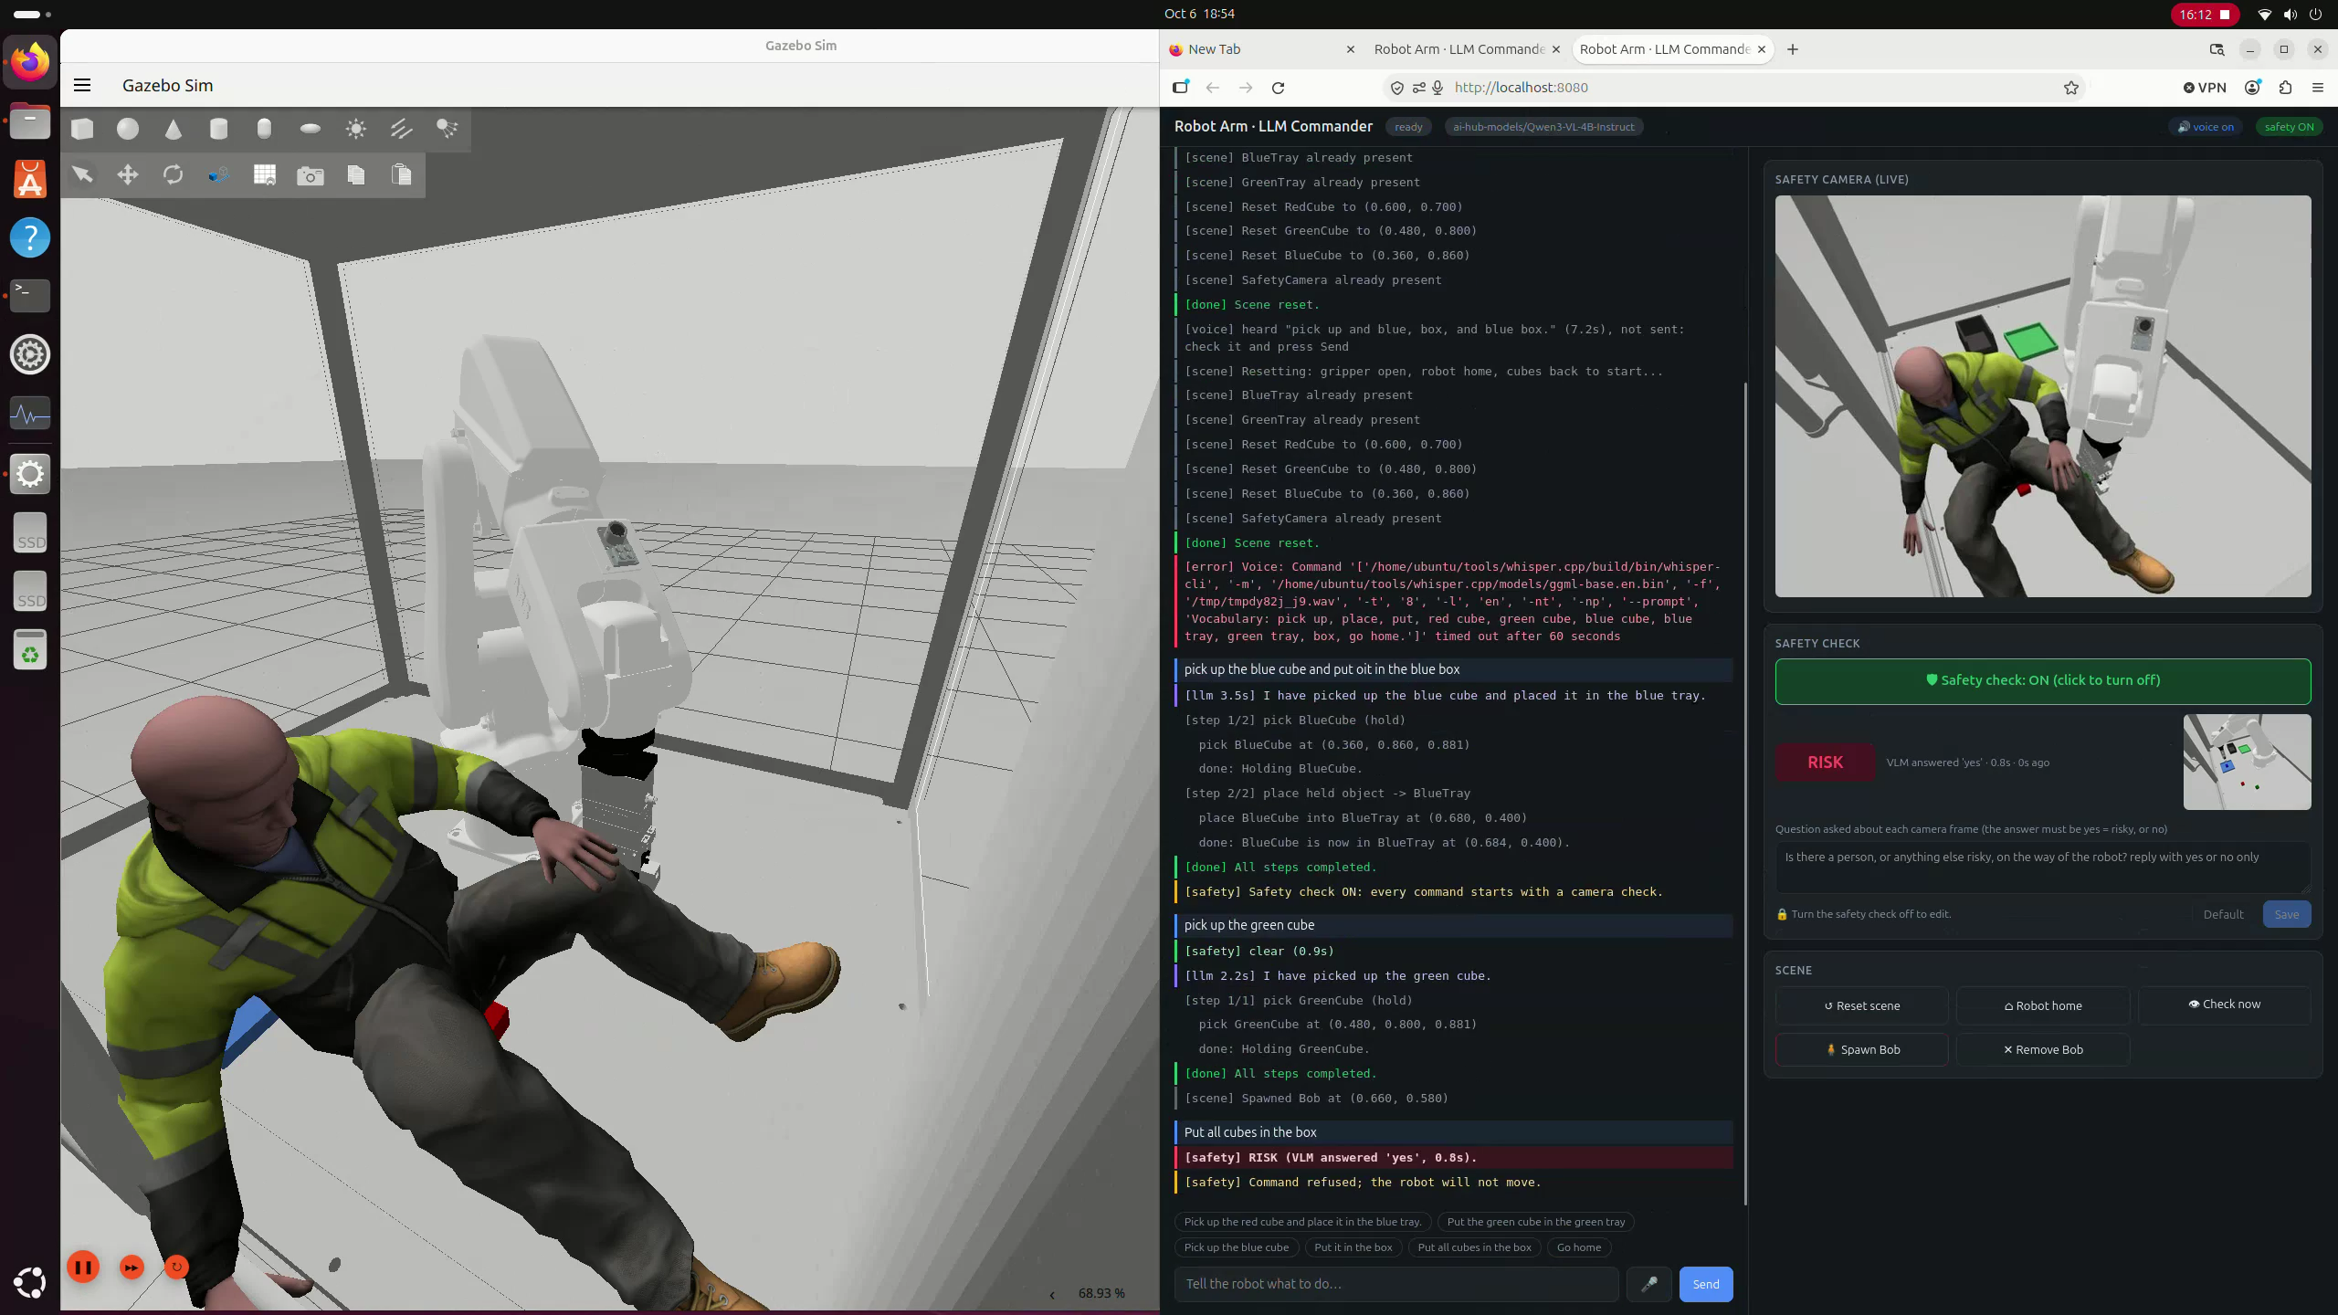Image resolution: width=2338 pixels, height=1315 pixels.
Task: Add a spot light in Gazebo
Action: point(448,129)
